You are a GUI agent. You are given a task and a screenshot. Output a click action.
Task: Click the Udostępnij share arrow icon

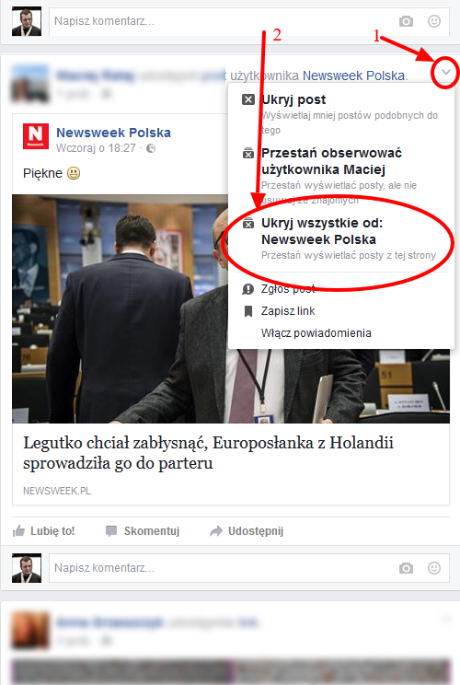pyautogui.click(x=216, y=531)
